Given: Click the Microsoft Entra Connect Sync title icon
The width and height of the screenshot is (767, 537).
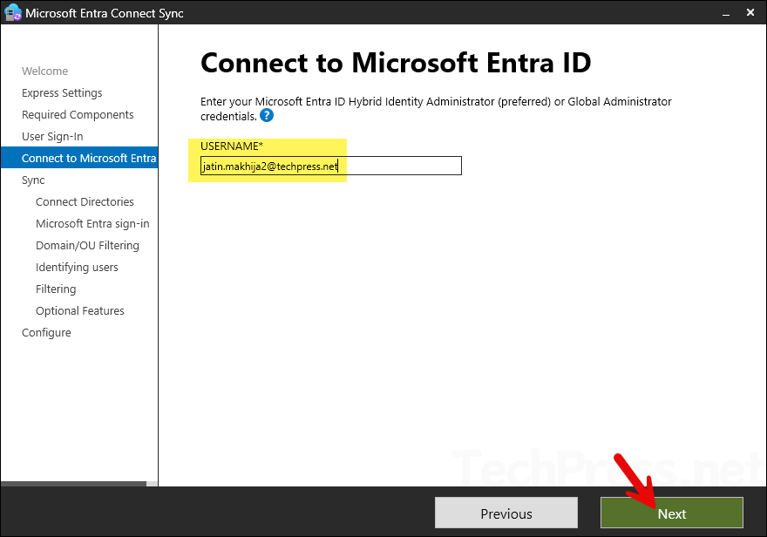Looking at the screenshot, I should click(13, 13).
